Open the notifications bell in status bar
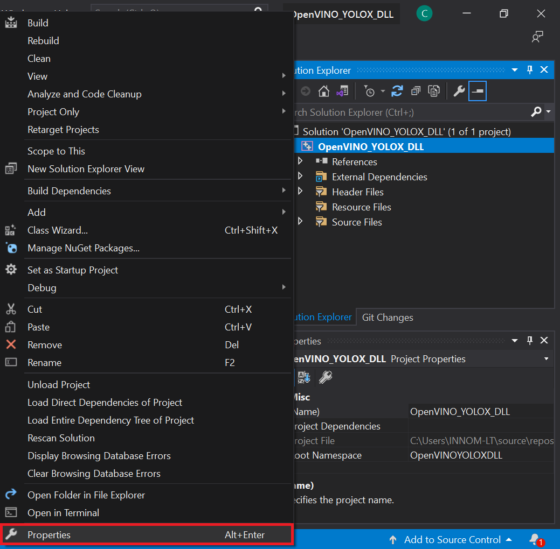This screenshot has width=560, height=549. tap(535, 539)
